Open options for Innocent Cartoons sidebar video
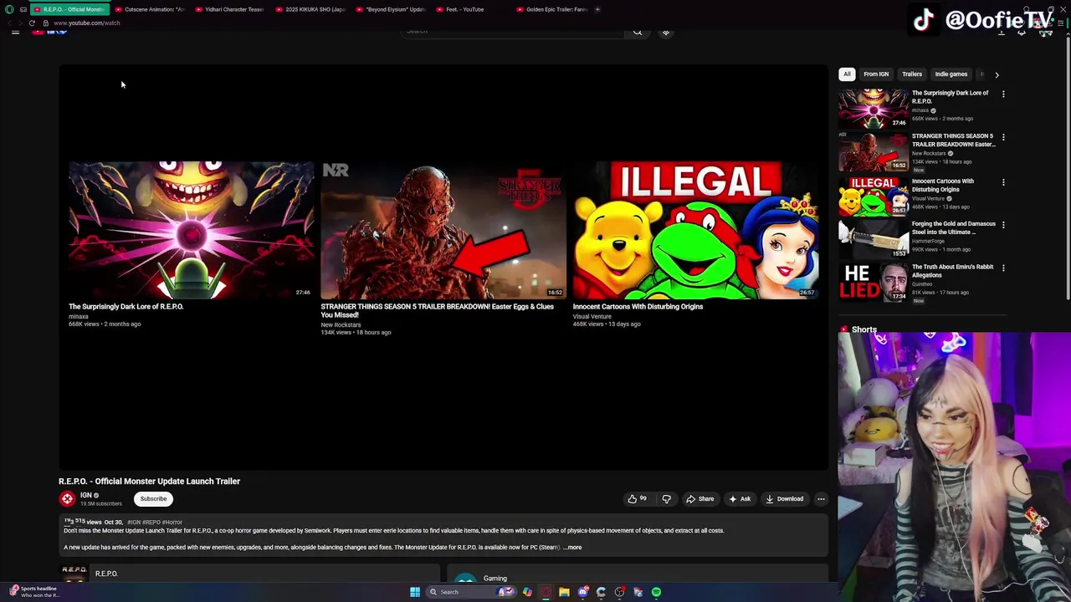This screenshot has height=602, width=1071. click(1003, 182)
